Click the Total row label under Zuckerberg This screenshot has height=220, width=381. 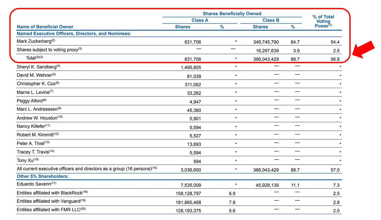coord(34,58)
